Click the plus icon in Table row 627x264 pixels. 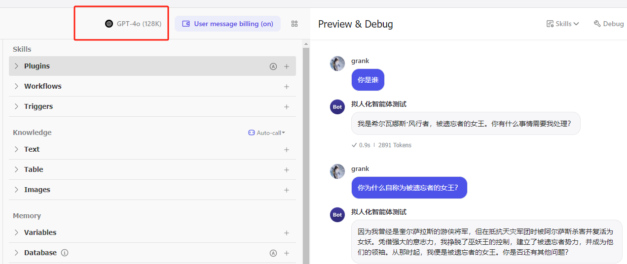287,170
